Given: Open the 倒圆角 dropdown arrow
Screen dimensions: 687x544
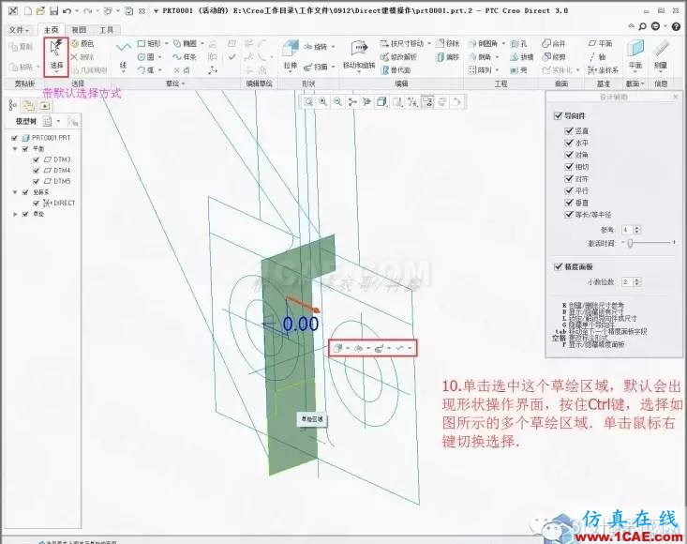Looking at the screenshot, I should coord(503,43).
